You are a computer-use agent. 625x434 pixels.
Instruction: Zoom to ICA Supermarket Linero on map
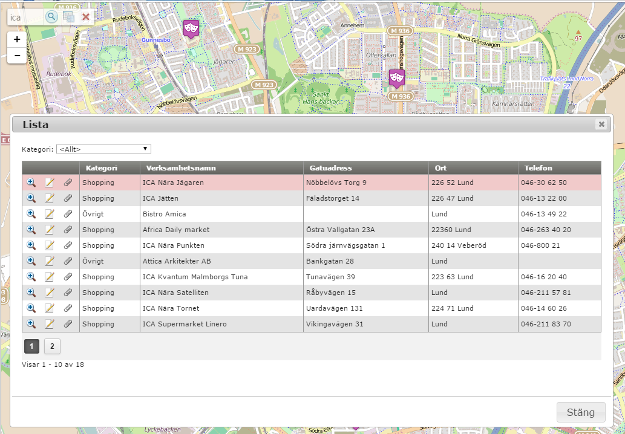coord(31,324)
